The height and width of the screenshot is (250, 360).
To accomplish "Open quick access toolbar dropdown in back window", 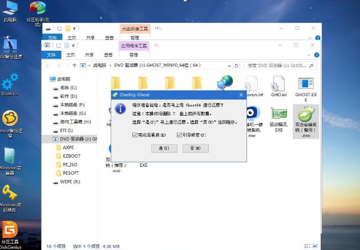I will (74, 28).
